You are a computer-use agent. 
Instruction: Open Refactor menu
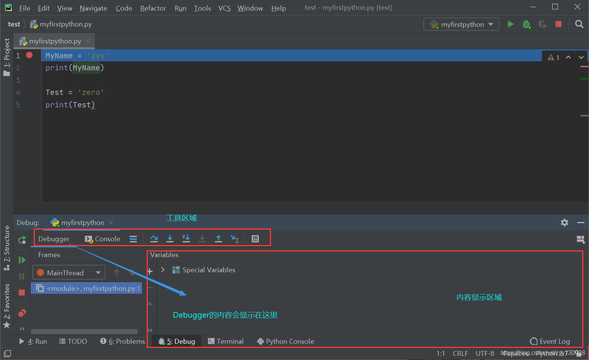pos(153,8)
